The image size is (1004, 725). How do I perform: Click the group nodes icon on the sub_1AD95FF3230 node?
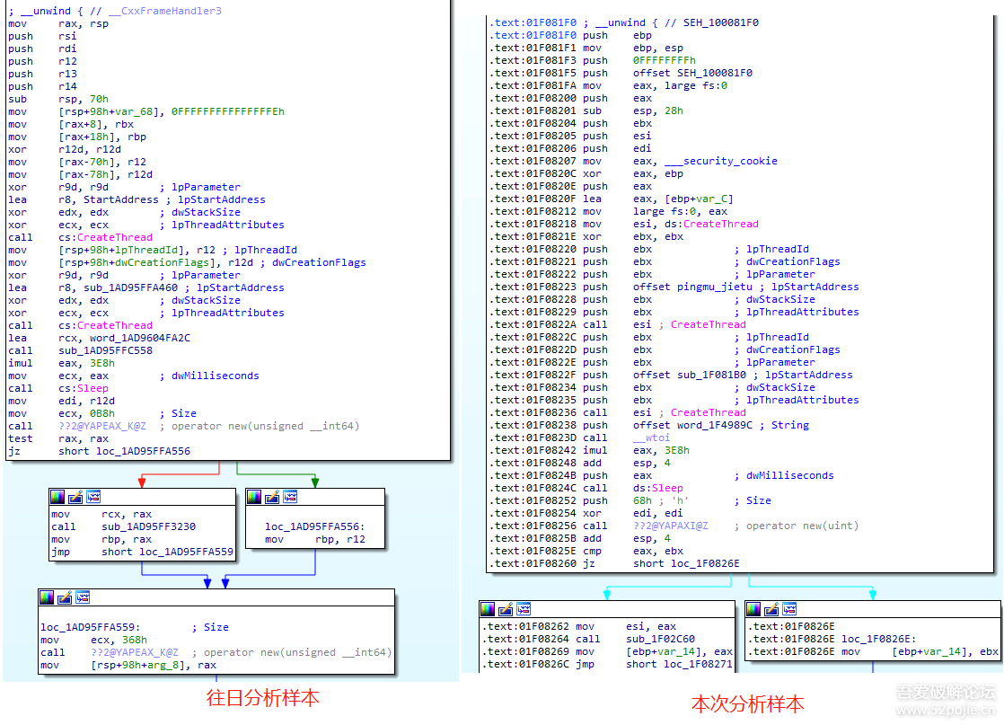(x=93, y=497)
